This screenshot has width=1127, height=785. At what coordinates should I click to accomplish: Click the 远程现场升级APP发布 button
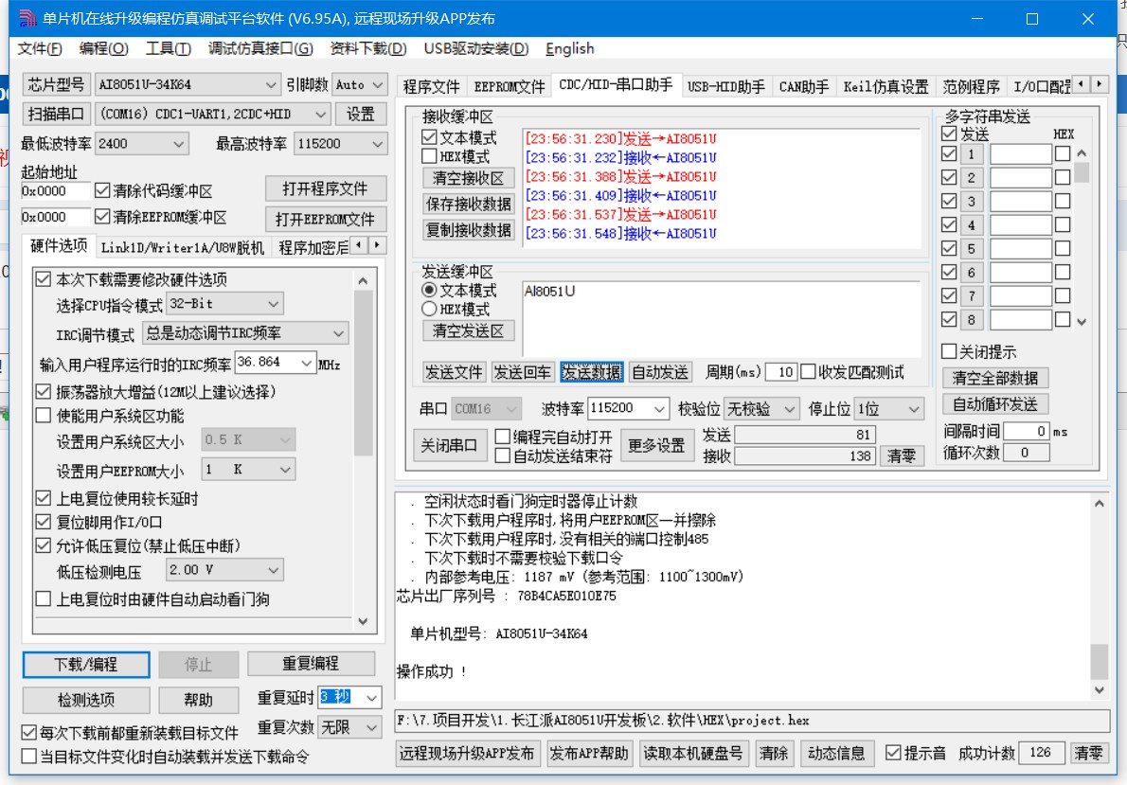coord(467,753)
